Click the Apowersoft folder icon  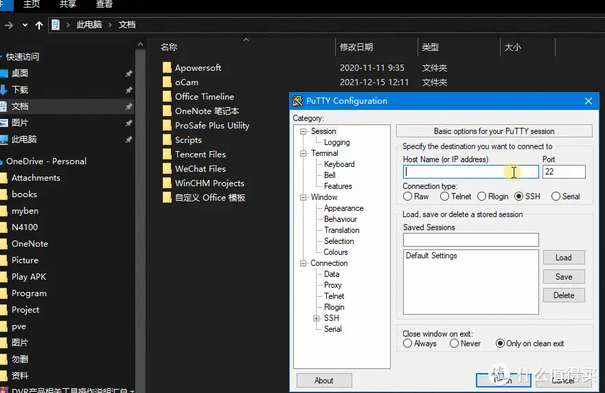click(x=167, y=67)
